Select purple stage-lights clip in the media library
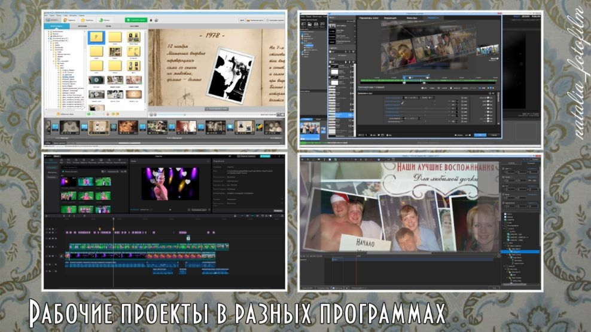This screenshot has height=332, width=591. click(69, 182)
